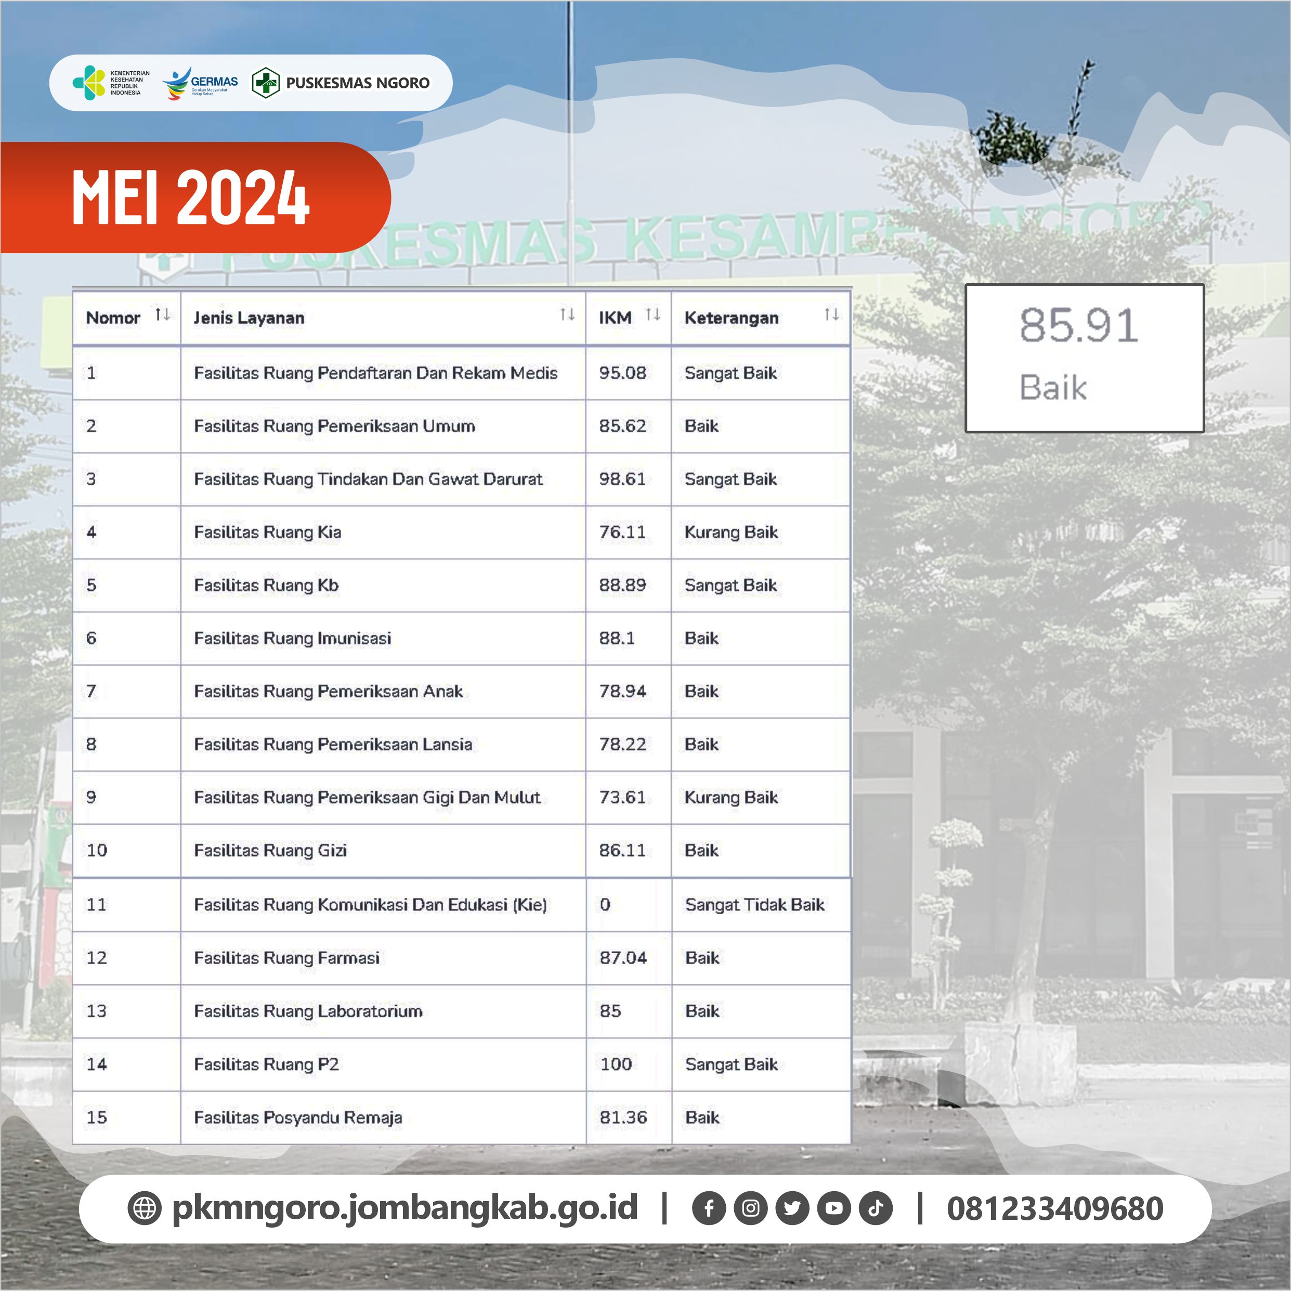Click row number 10 cell
This screenshot has height=1291, width=1291.
pyautogui.click(x=126, y=851)
